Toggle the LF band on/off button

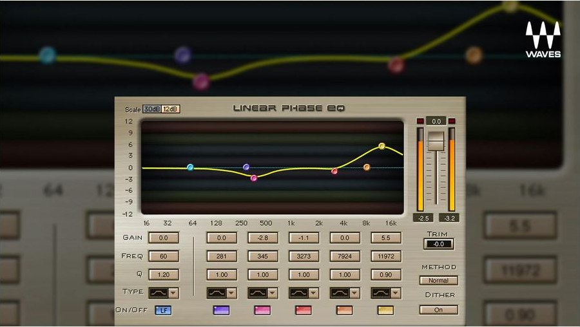163,310
